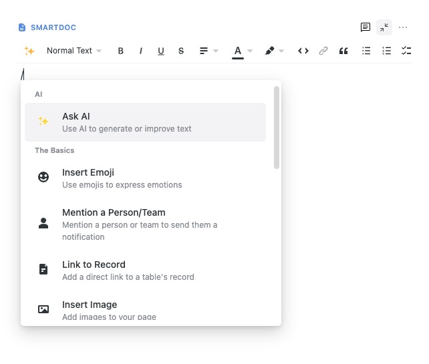The height and width of the screenshot is (364, 429).
Task: Create a bulleted list
Action: click(x=366, y=51)
